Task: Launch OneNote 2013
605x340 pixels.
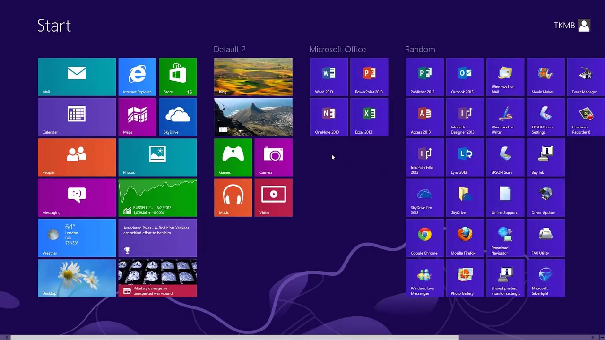Action: coord(329,117)
